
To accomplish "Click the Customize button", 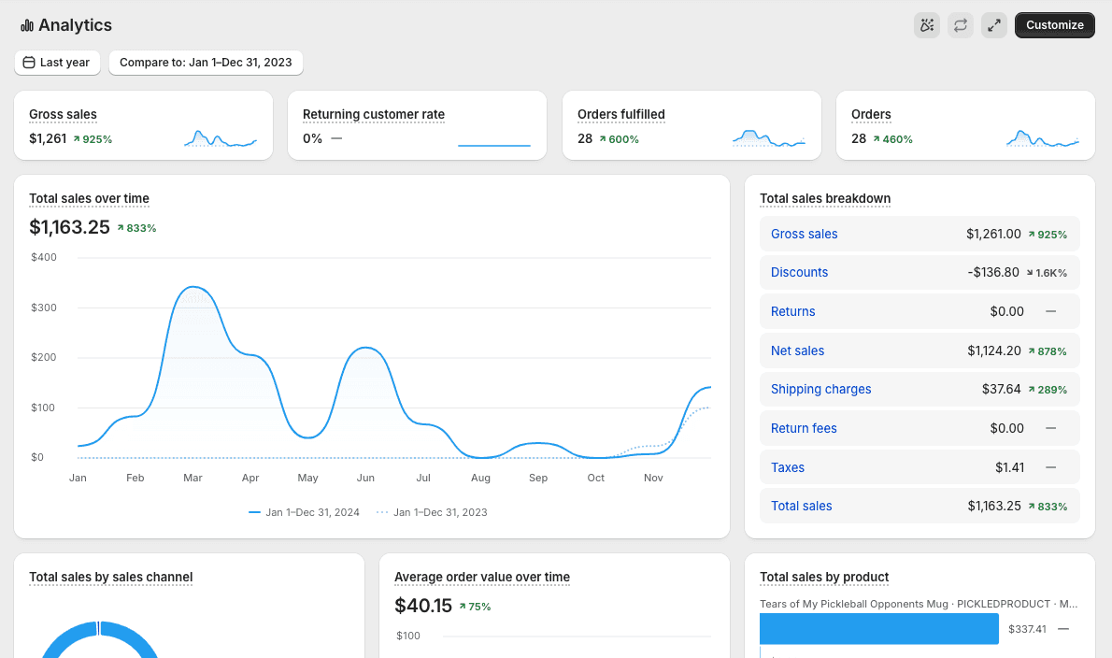I will [x=1055, y=25].
